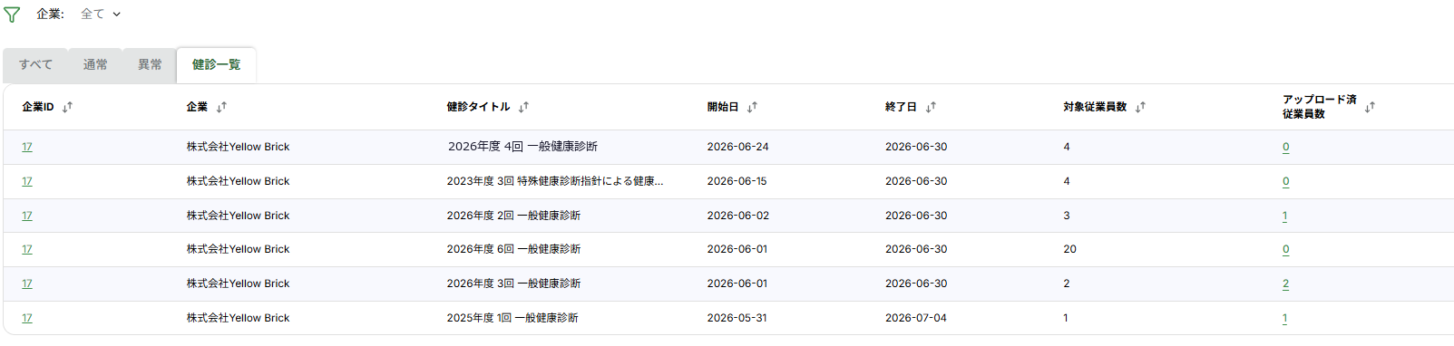1454x346 pixels.
Task: Switch to the すべて tab
Action: (35, 64)
